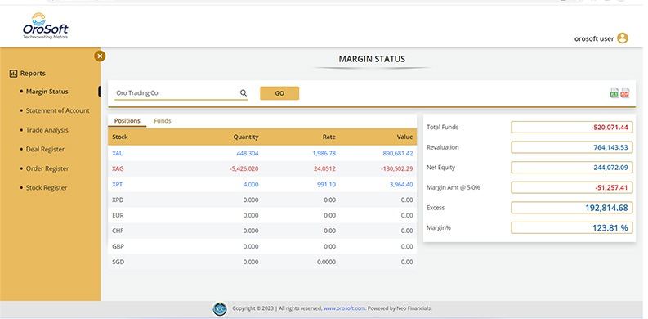Viewport: 648px width, 319px height.
Task: Export report to Excel icon
Action: pyautogui.click(x=614, y=92)
